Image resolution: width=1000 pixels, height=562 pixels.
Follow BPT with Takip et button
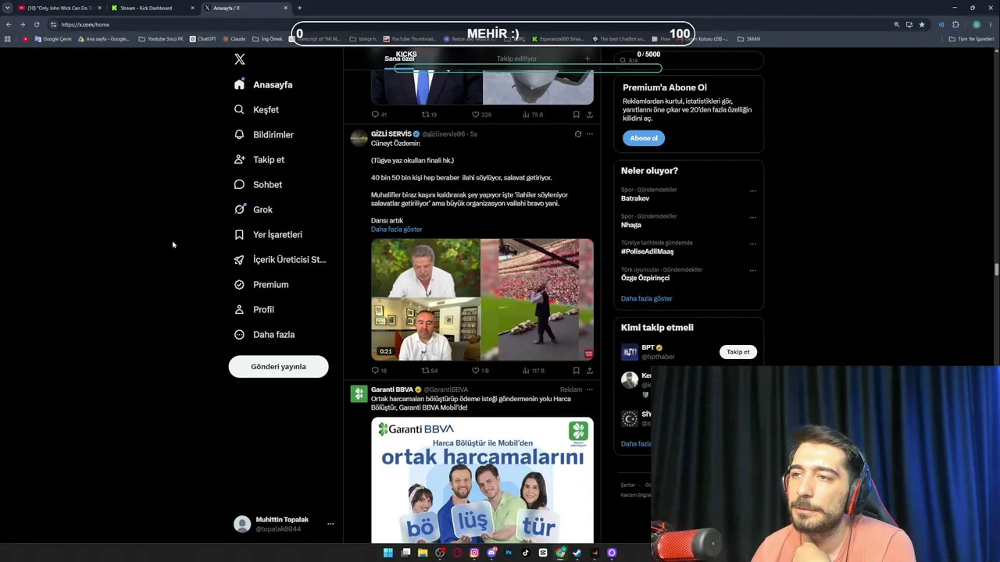click(x=737, y=352)
